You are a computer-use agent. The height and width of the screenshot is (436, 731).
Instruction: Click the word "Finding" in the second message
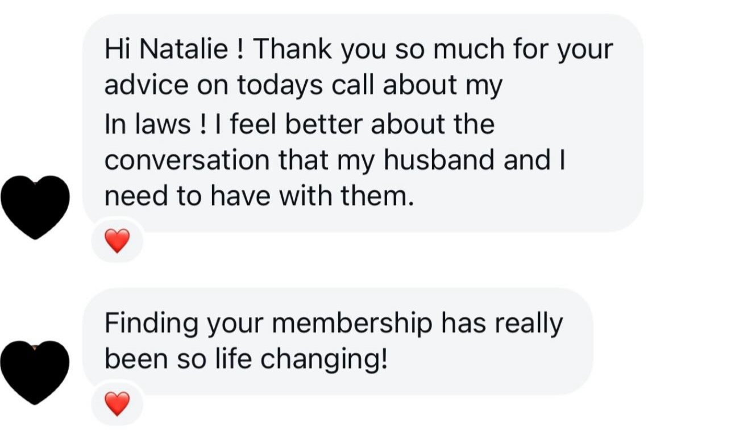(x=152, y=324)
